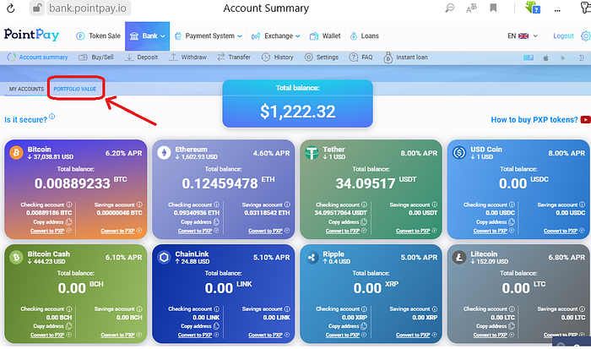Open Instant loan page
This screenshot has height=349, width=591.
[405, 57]
